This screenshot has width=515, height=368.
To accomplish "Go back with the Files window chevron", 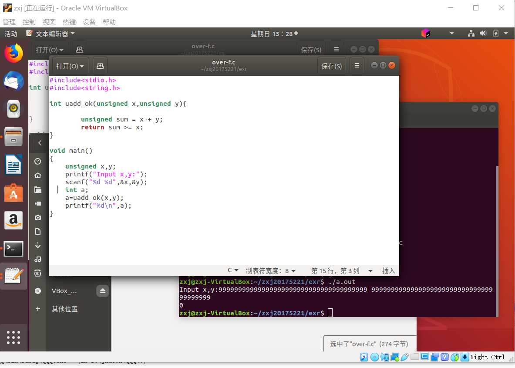I will [40, 143].
